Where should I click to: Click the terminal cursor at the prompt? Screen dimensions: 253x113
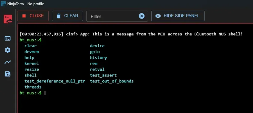pos(45,93)
